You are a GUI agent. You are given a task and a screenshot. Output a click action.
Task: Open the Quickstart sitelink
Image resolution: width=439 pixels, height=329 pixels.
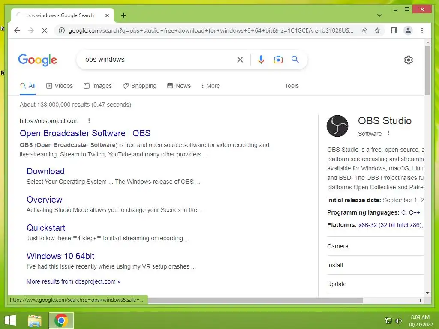click(x=46, y=228)
